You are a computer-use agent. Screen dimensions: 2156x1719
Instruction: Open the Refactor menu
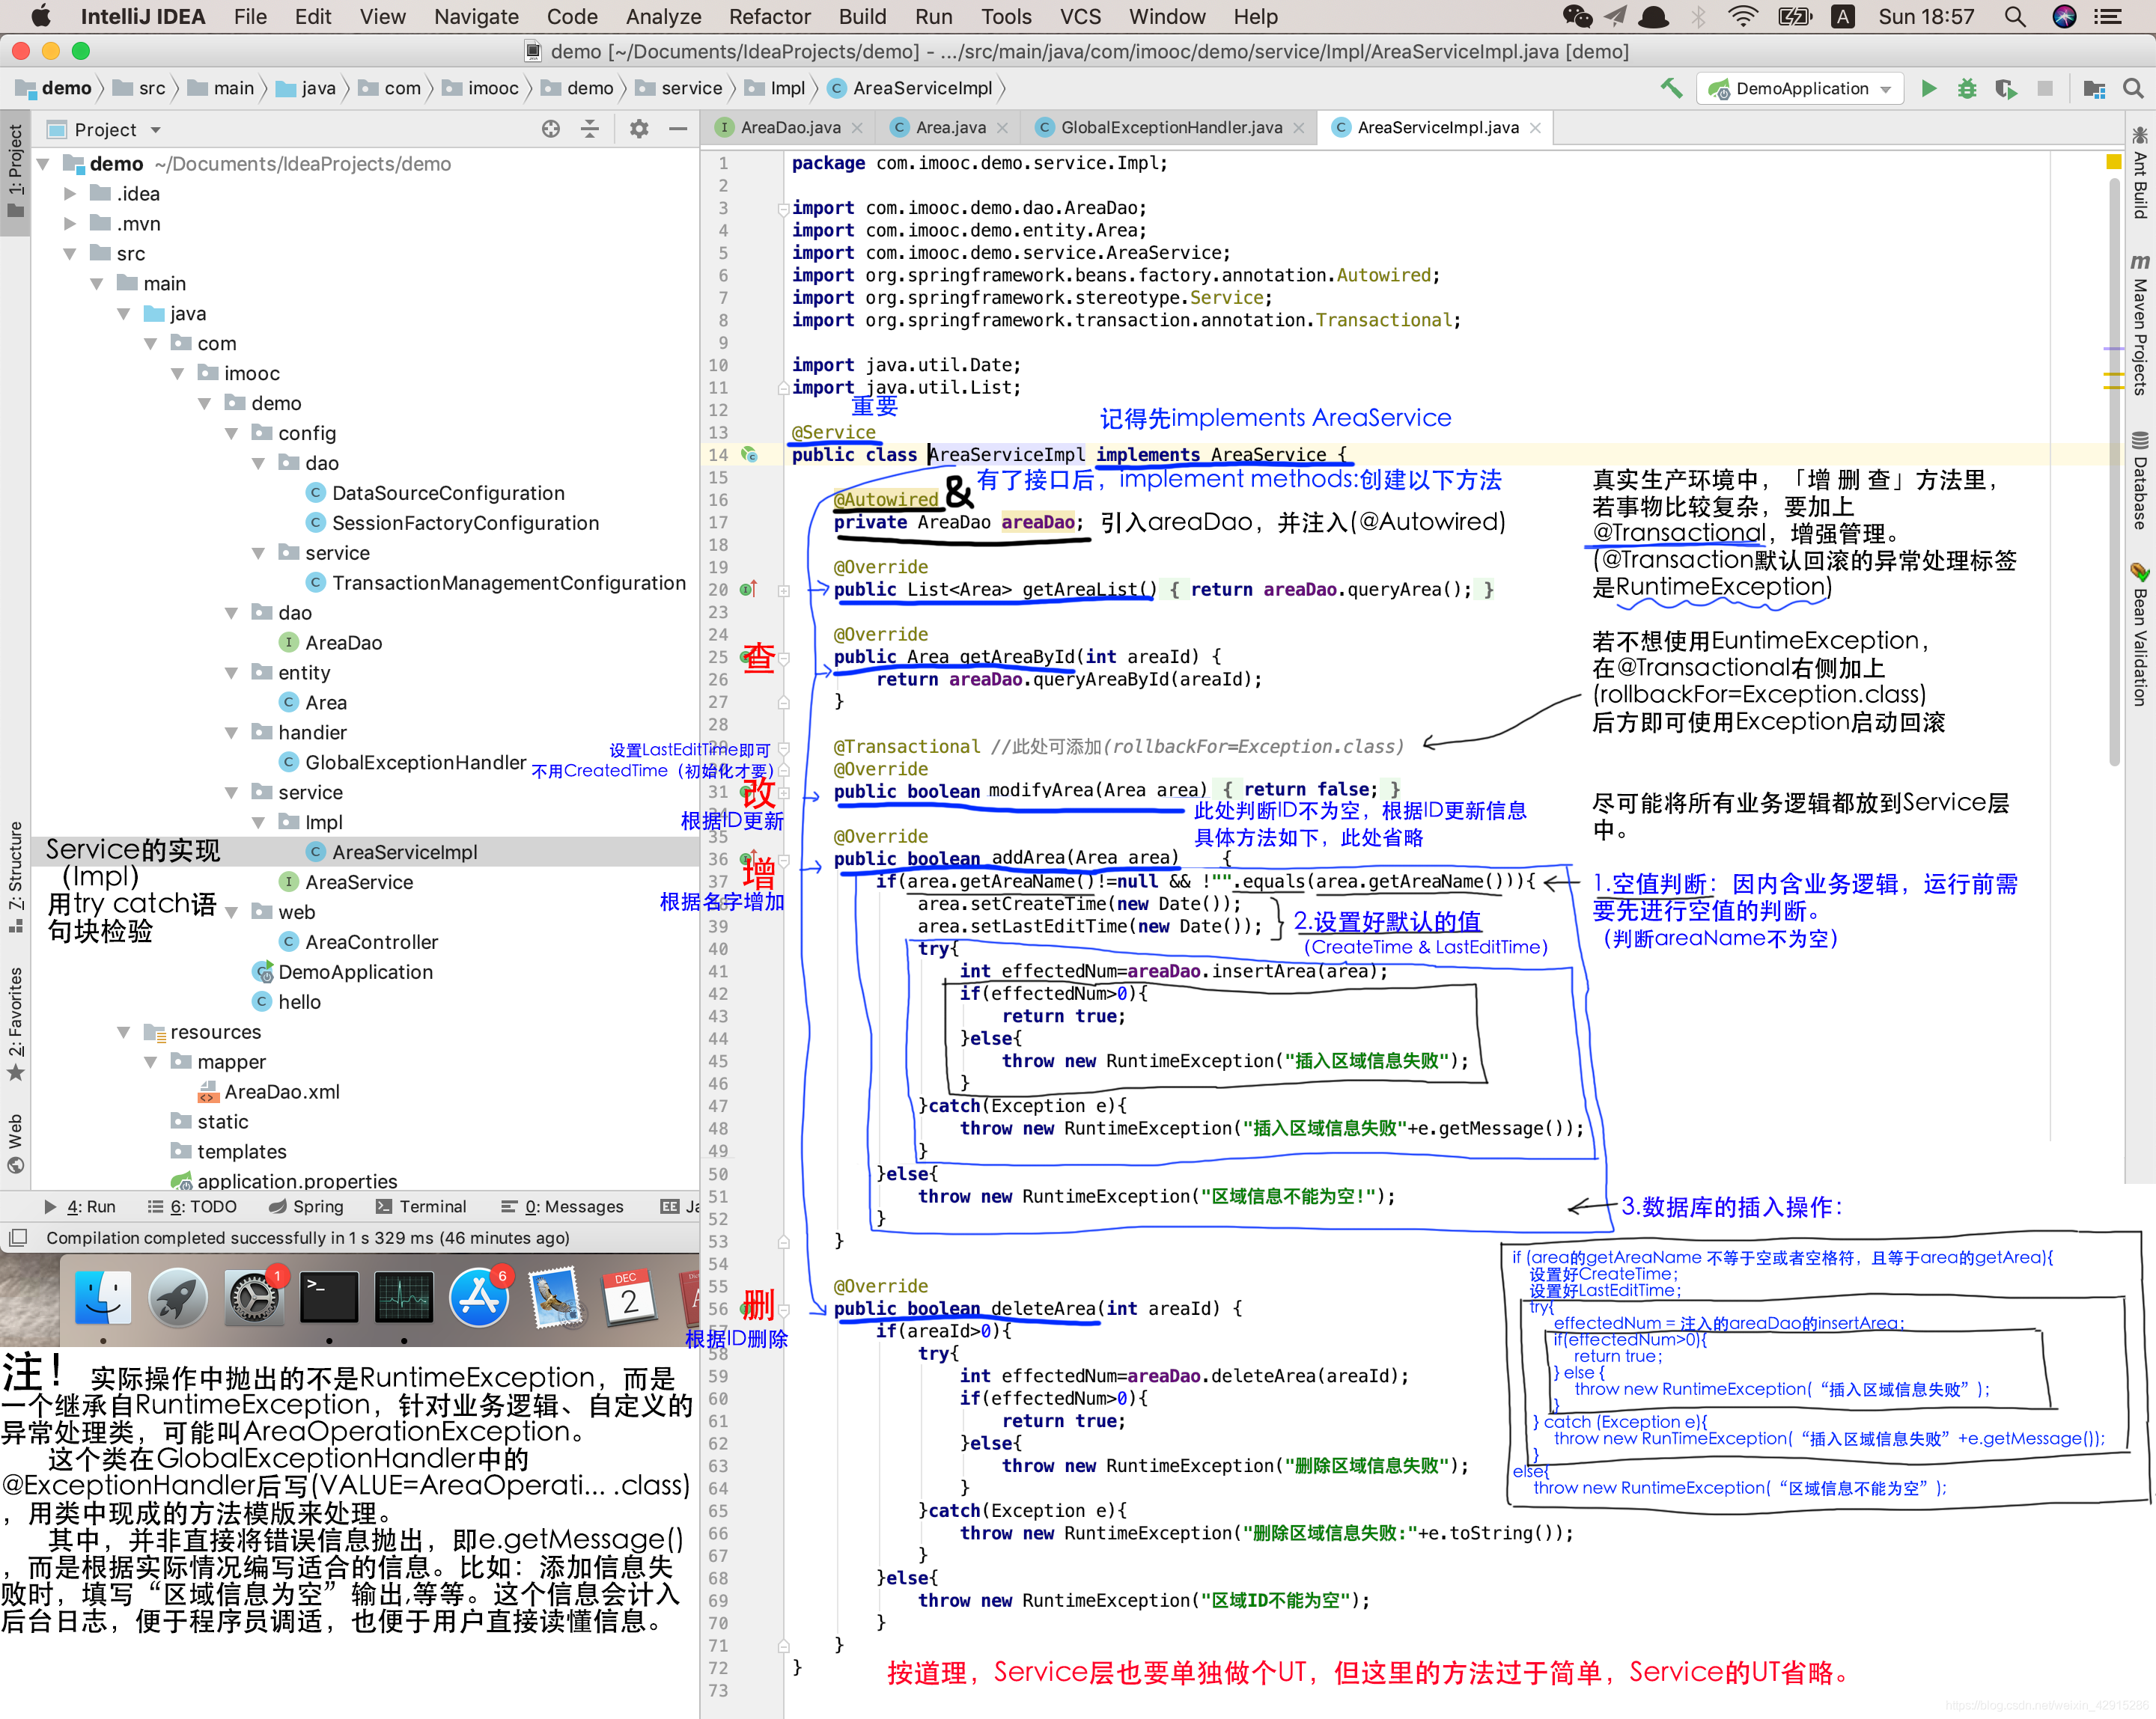(x=769, y=17)
